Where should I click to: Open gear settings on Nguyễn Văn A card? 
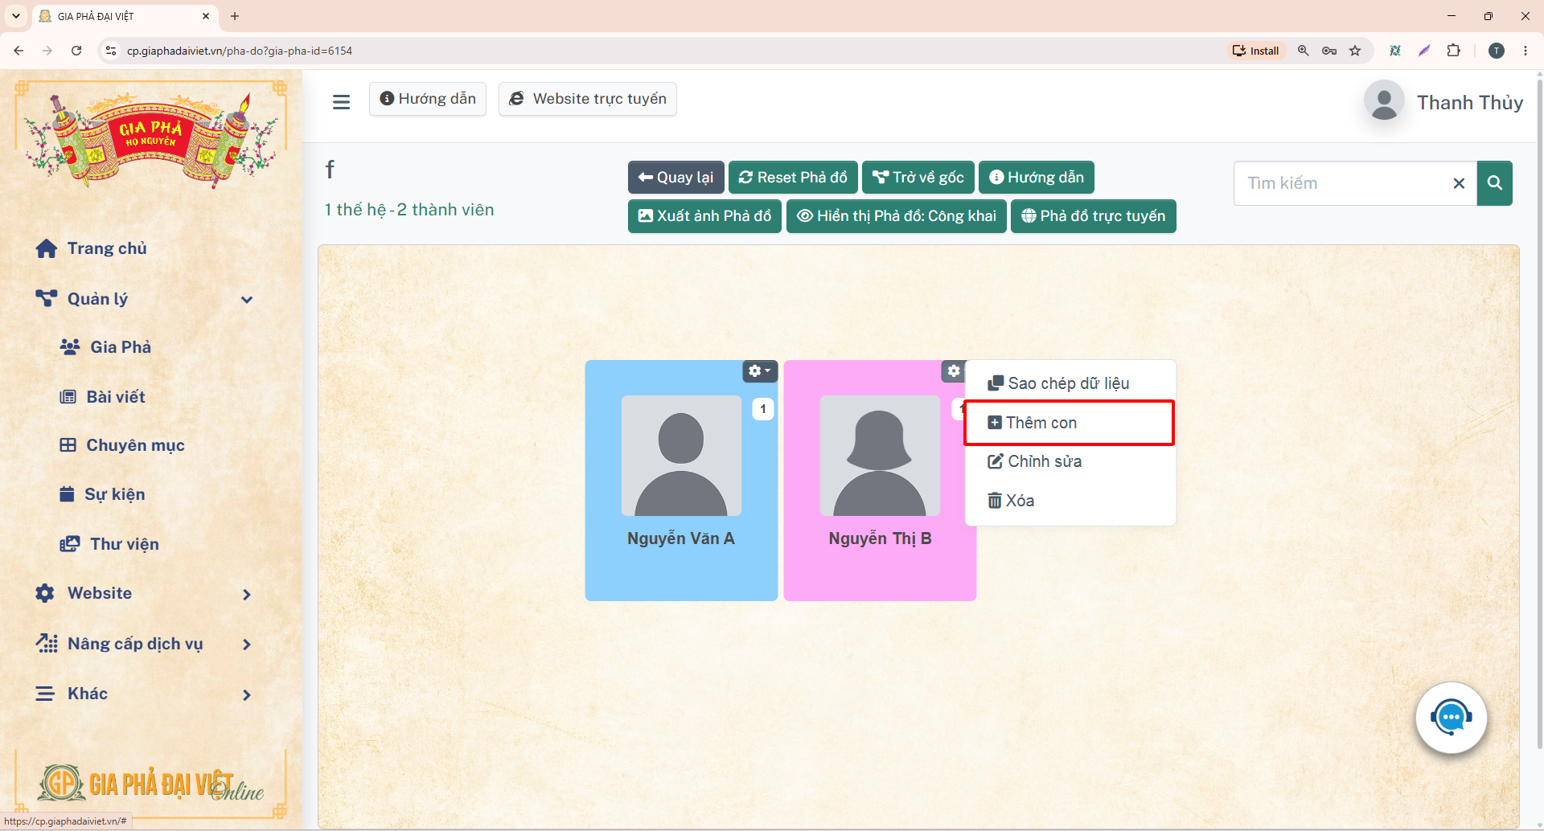coord(759,371)
